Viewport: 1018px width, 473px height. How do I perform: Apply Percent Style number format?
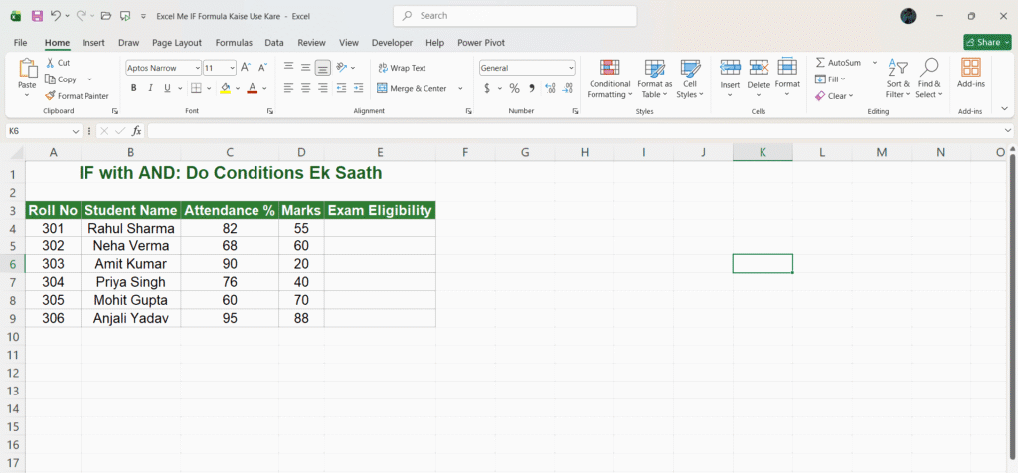(514, 88)
